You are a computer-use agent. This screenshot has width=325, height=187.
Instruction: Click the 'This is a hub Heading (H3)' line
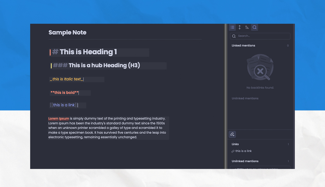(104, 65)
